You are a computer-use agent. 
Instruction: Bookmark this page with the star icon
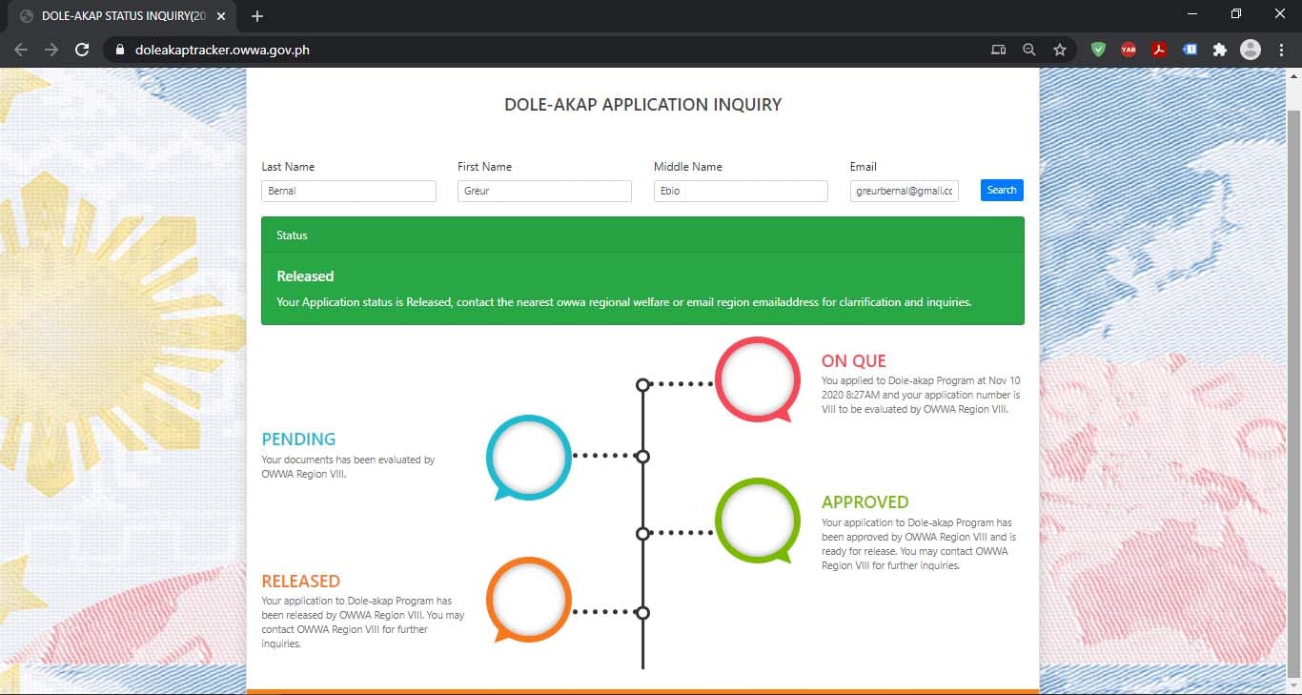pyautogui.click(x=1059, y=50)
